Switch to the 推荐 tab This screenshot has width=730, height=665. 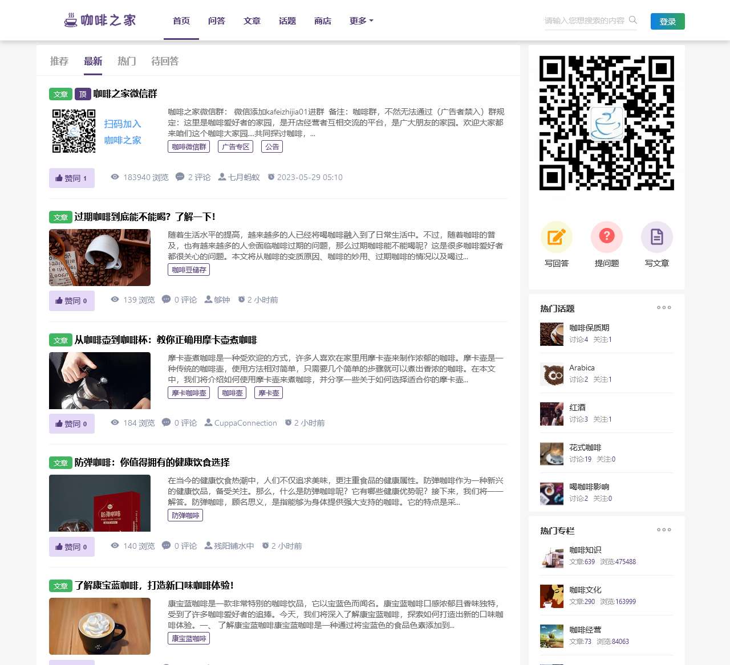click(59, 61)
